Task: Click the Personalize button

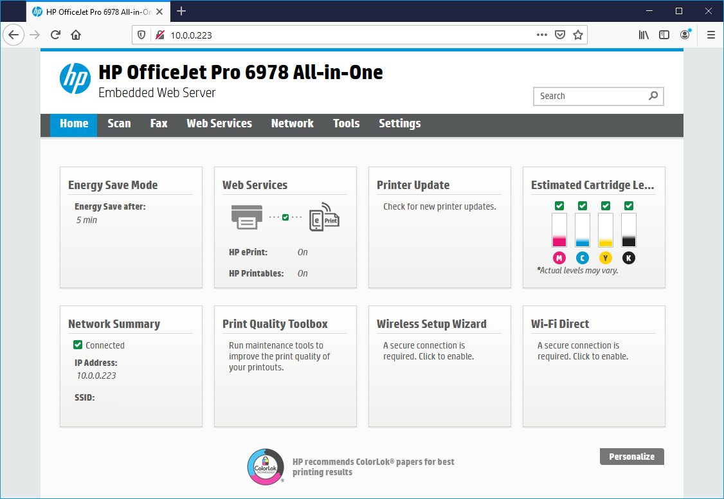Action: 631,457
